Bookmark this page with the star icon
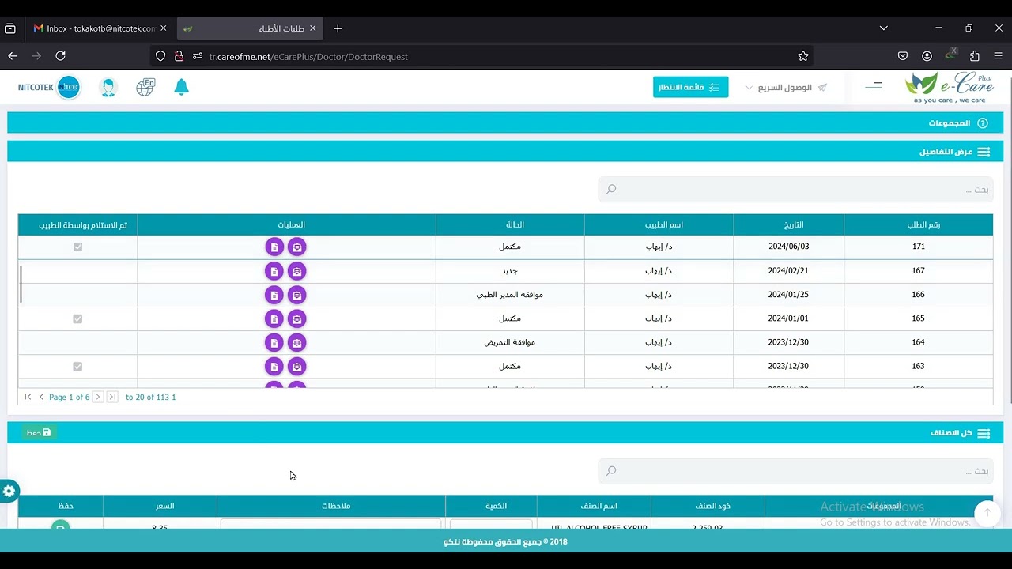Screen dimensions: 1012x569 point(803,56)
